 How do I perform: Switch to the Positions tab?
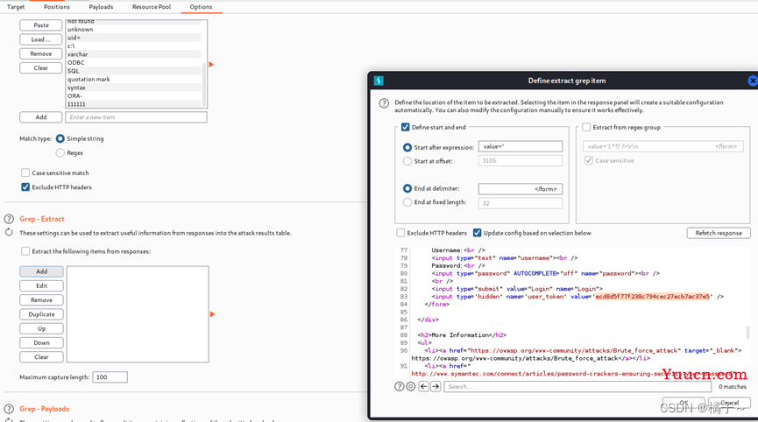[x=57, y=7]
